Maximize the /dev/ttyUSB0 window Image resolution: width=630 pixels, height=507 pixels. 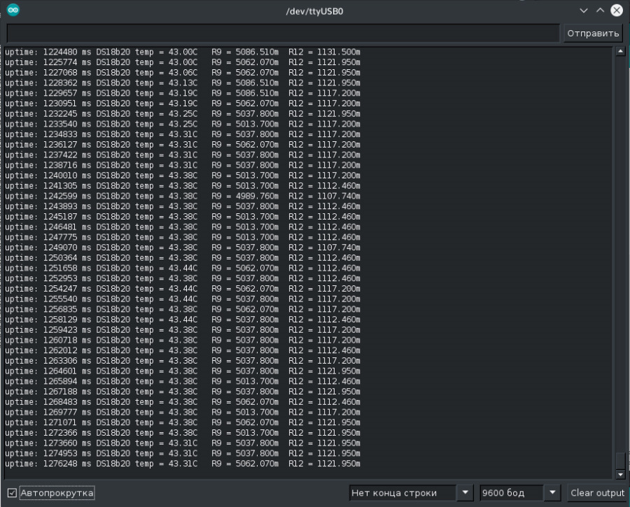pos(600,10)
